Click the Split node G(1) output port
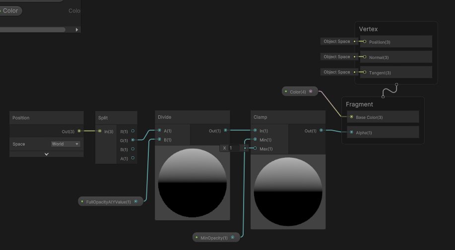Image resolution: width=455 pixels, height=250 pixels. pos(133,140)
